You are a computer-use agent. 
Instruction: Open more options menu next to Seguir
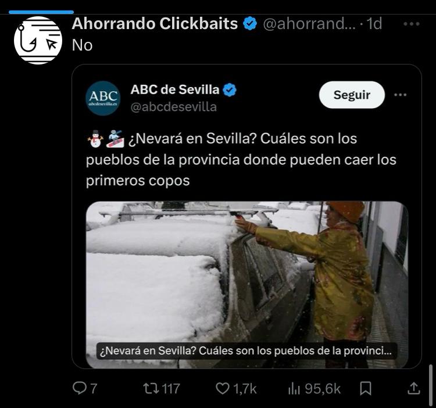(400, 95)
